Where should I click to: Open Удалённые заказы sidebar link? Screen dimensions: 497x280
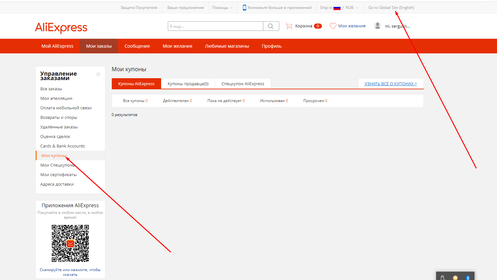point(59,127)
